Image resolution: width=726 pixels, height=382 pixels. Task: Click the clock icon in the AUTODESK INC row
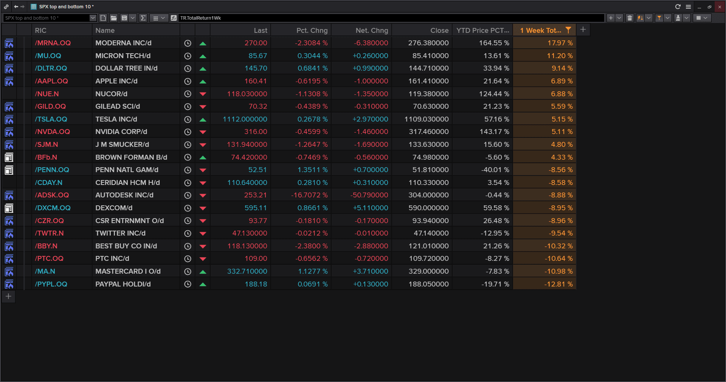188,196
